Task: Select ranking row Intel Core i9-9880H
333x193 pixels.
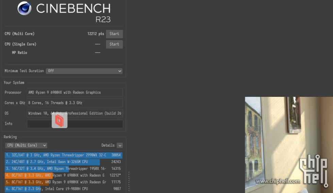Action: [64, 189]
